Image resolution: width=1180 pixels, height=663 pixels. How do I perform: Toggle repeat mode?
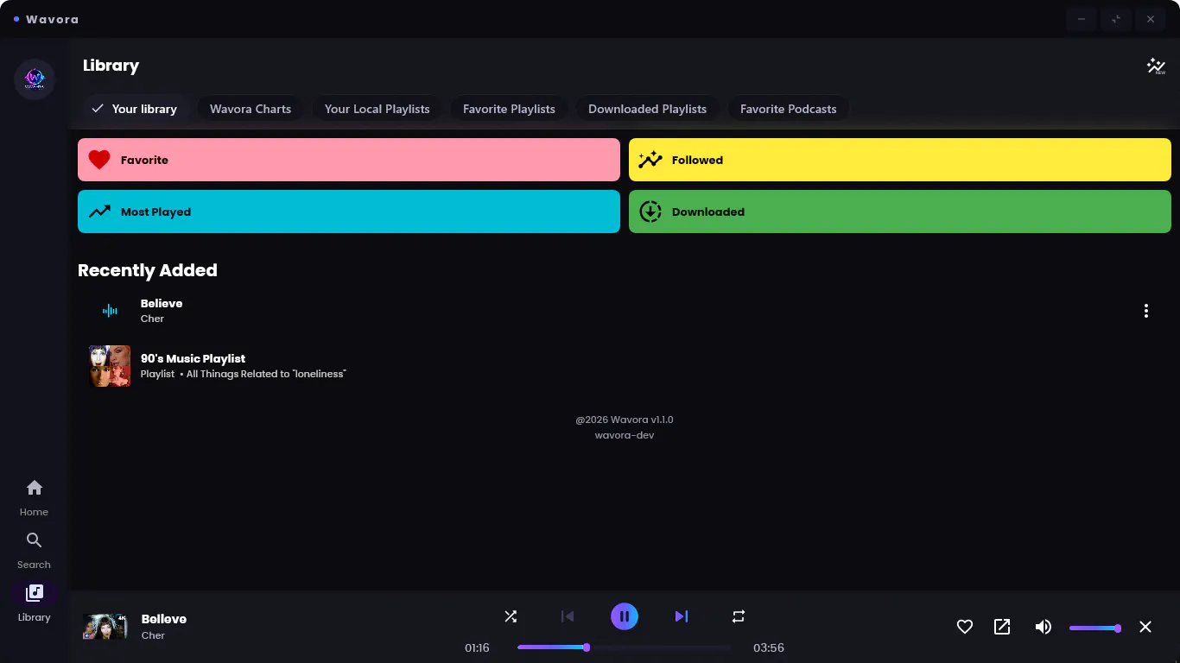click(739, 616)
